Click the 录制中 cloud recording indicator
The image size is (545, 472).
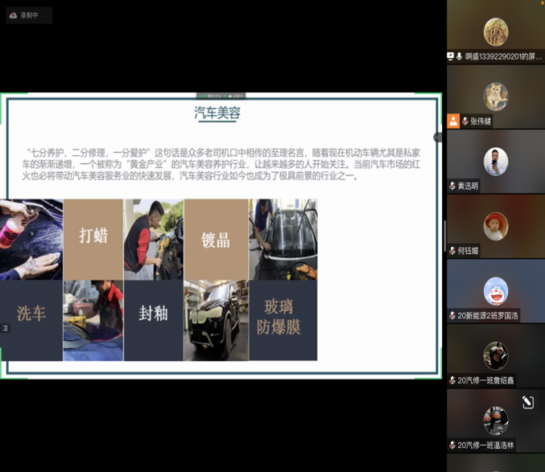28,15
